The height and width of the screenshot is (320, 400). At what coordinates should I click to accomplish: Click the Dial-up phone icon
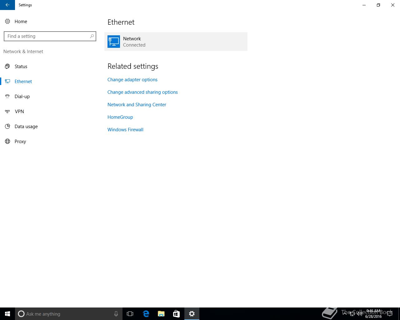pos(7,96)
